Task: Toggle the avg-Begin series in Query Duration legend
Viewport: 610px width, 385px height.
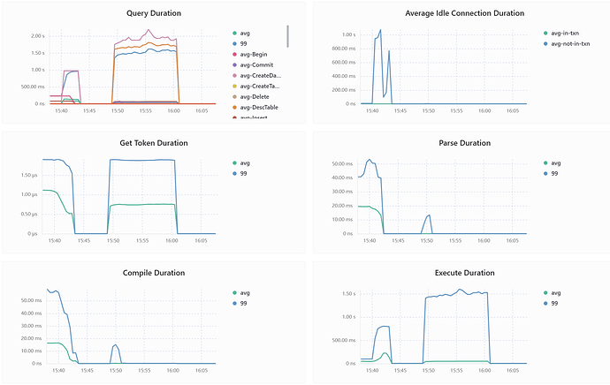Action: point(250,55)
